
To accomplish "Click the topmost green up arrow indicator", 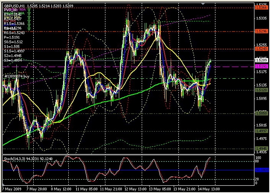I will coord(29,10).
